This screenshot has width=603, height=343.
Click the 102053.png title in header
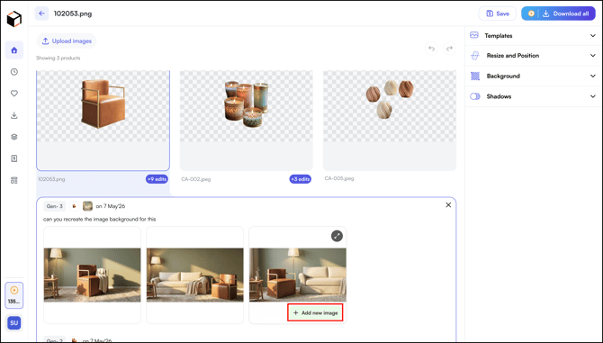tap(73, 14)
